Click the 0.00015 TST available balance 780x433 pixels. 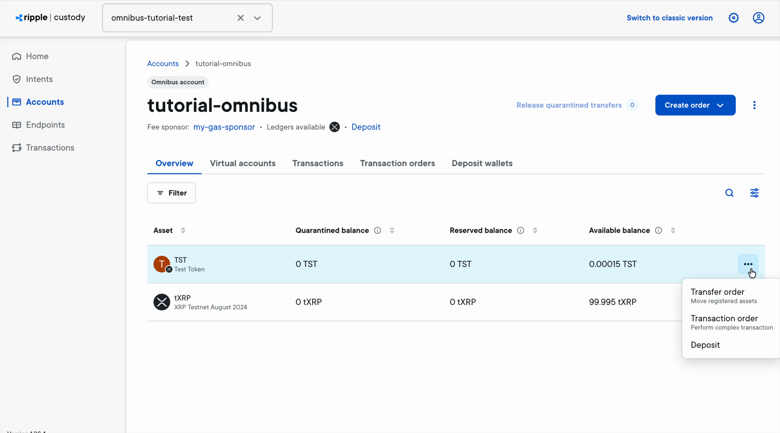coord(612,264)
